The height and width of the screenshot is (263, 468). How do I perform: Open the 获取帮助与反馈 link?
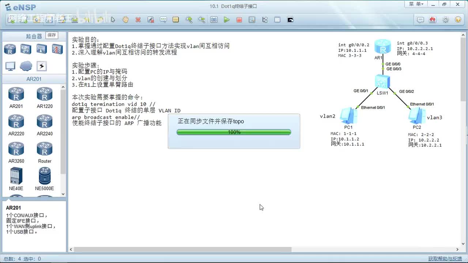point(445,259)
